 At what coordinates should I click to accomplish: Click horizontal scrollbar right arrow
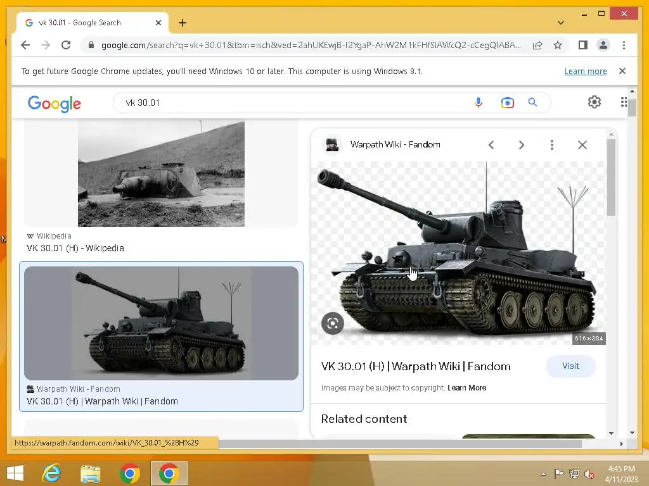pos(621,444)
